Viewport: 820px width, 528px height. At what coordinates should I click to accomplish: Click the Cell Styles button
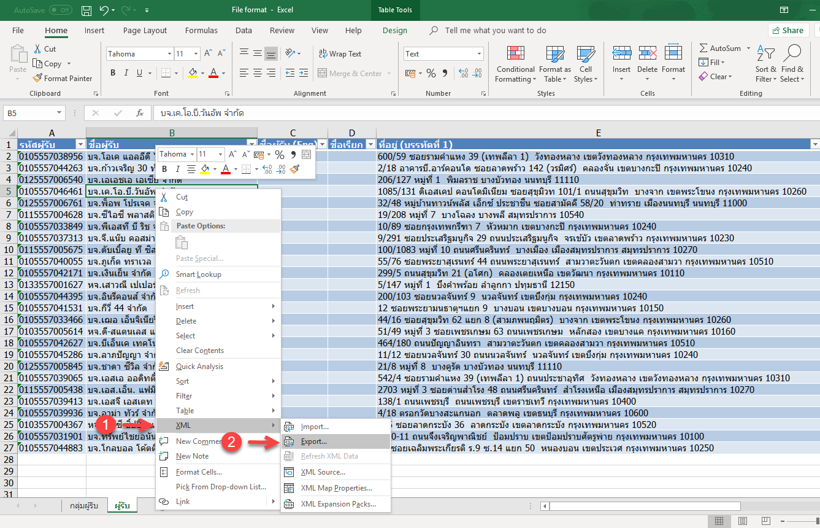(586, 64)
